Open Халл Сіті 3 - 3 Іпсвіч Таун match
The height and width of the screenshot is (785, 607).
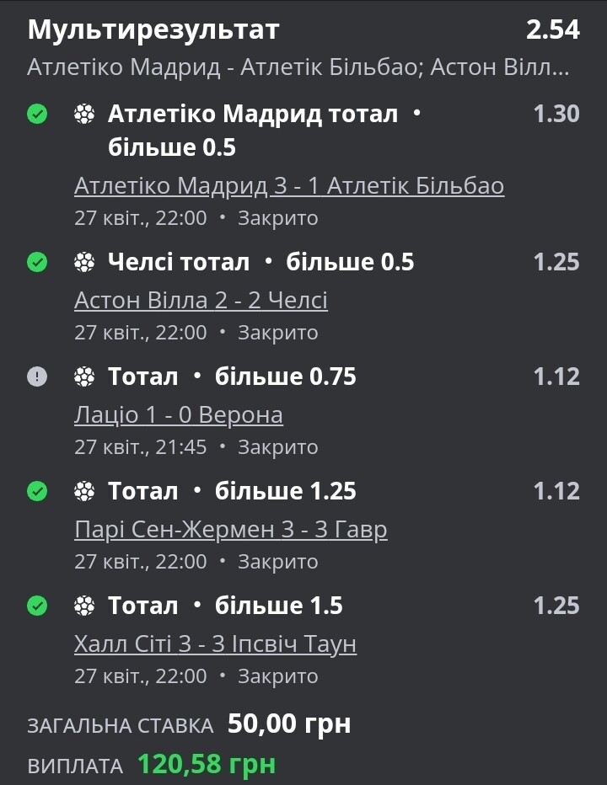pos(216,644)
